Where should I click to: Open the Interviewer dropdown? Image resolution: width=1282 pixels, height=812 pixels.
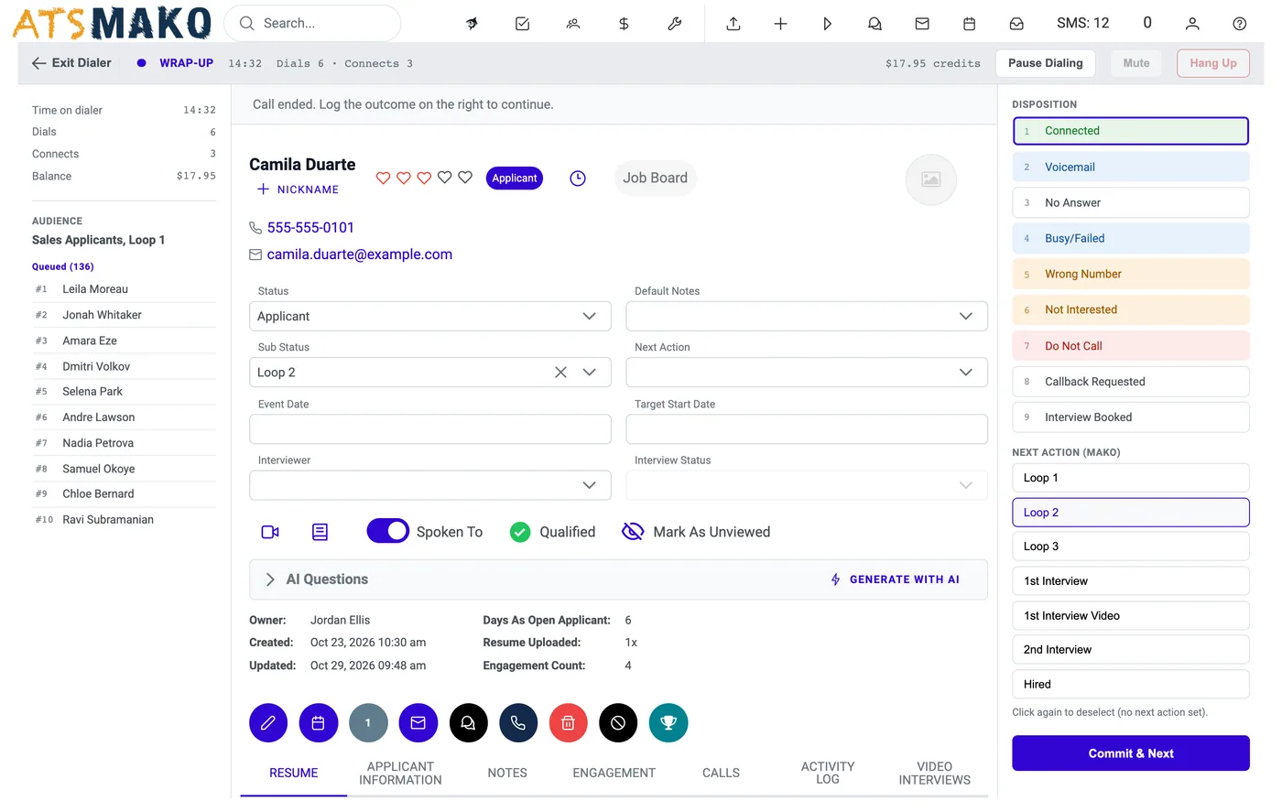click(x=430, y=485)
